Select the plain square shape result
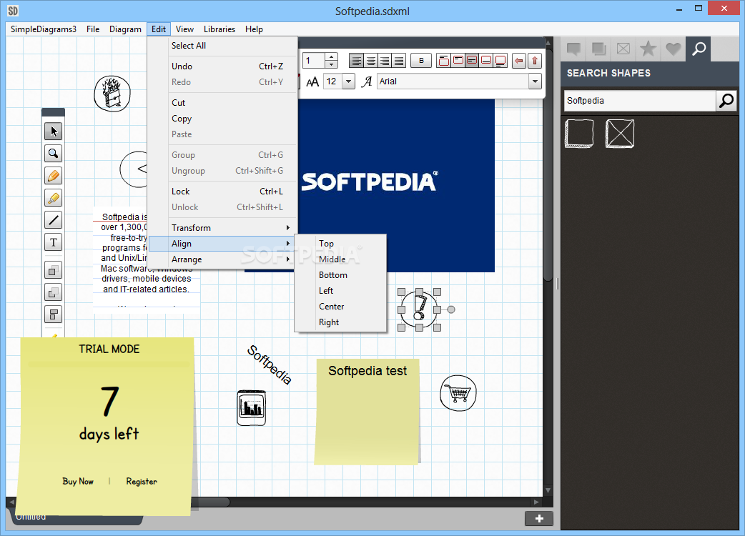 click(x=579, y=134)
